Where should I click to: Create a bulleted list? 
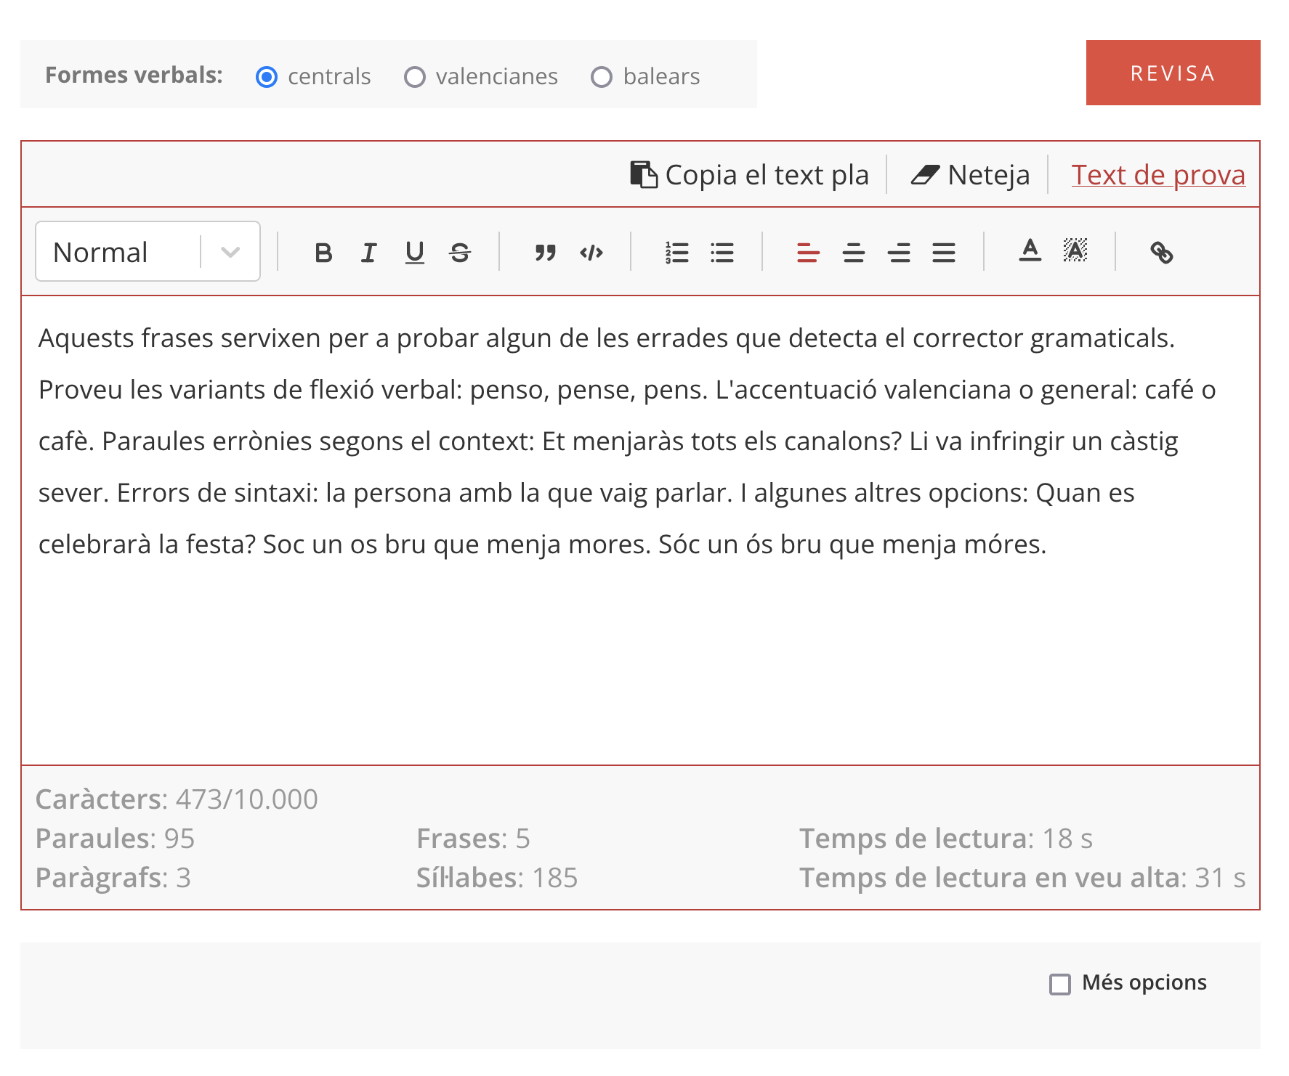pyautogui.click(x=722, y=253)
